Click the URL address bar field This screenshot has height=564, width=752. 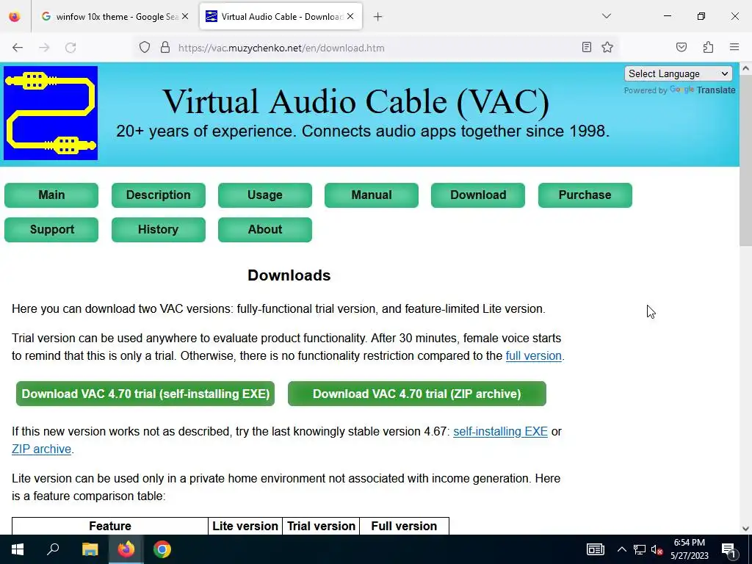[377, 48]
